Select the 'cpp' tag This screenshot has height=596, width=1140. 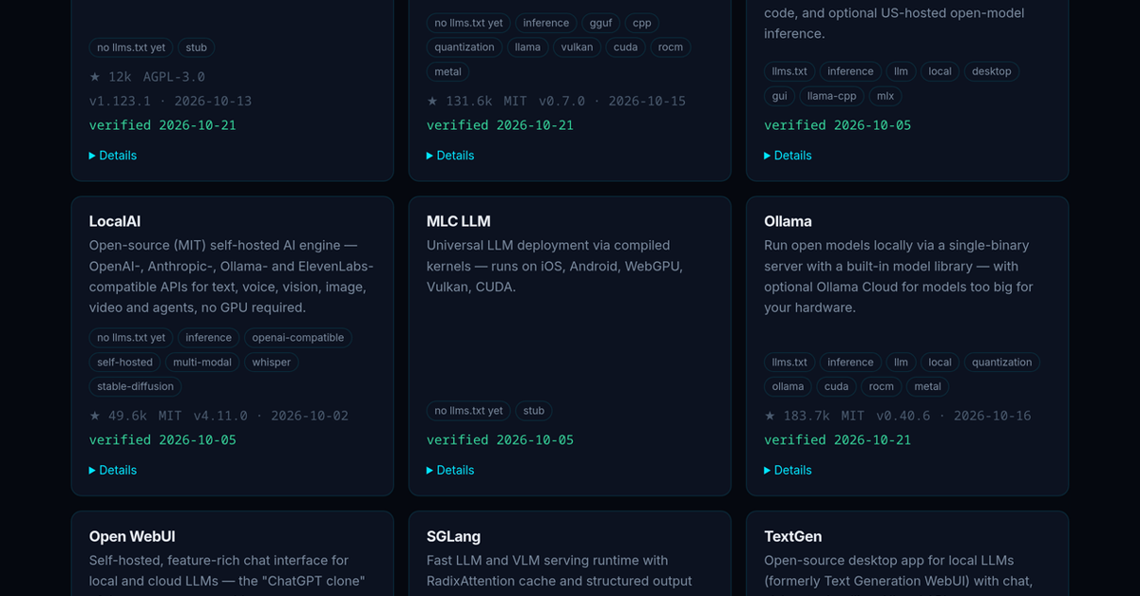(642, 23)
